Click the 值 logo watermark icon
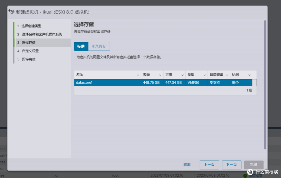The height and width of the screenshot is (178, 281). (251, 172)
